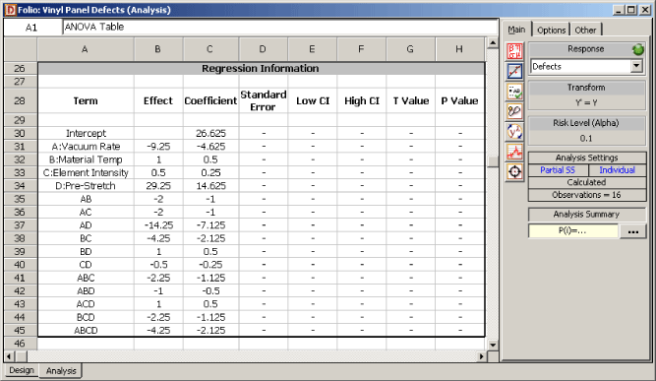656x381 pixels.
Task: Click the effect value -9.25
Action: tap(158, 147)
